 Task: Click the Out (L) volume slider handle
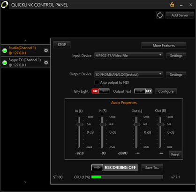137,124
